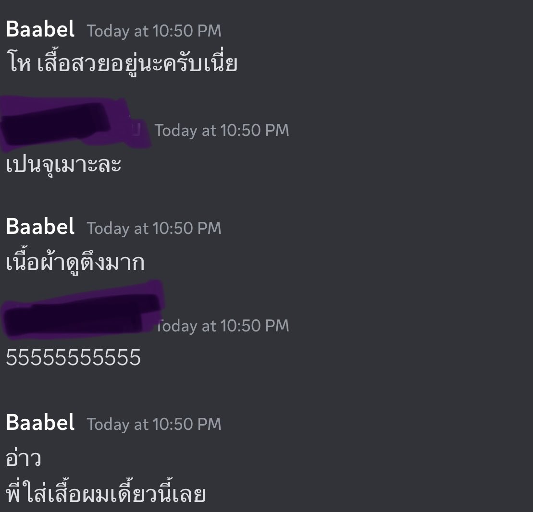This screenshot has height=512, width=533.
Task: Click the timestamp above 'โห เสื้อสวยอยู่นะครับเนี่ย'
Action: coord(154,31)
